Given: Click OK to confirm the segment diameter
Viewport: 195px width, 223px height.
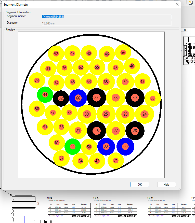Looking at the screenshot, I should point(140,185).
